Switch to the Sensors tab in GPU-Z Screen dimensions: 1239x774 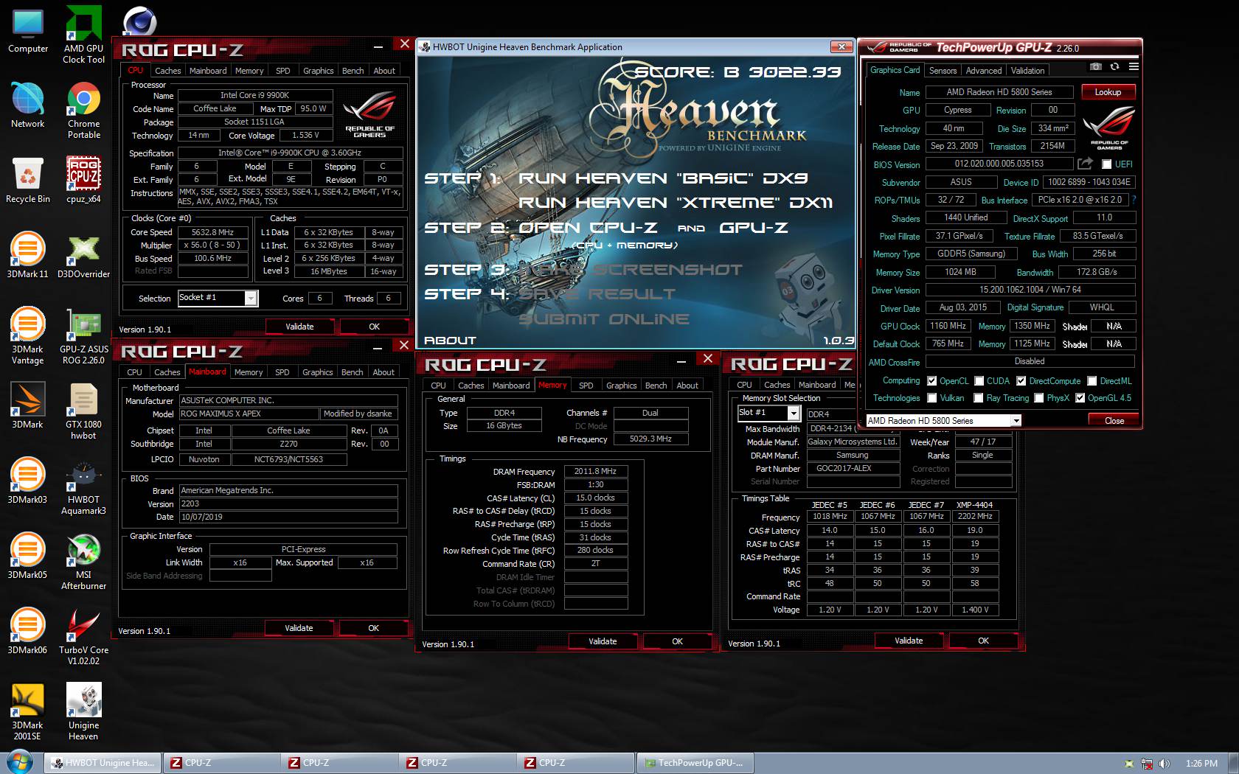943,71
